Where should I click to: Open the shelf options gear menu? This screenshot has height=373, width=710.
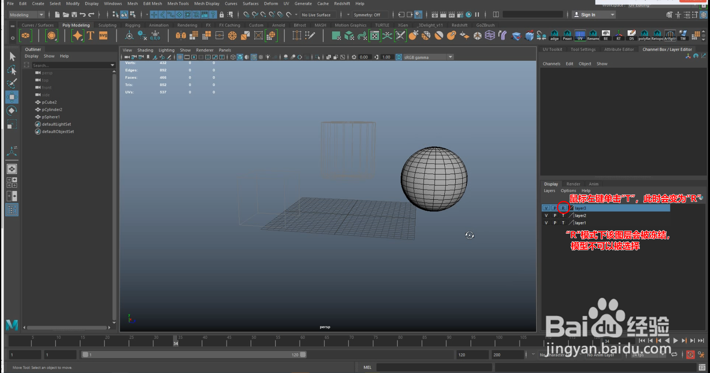[x=13, y=38]
